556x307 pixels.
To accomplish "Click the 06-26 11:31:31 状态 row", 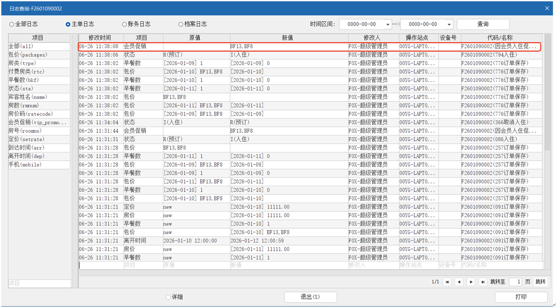I will (x=310, y=139).
